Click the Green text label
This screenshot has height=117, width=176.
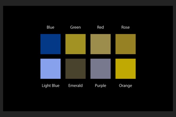(75, 27)
